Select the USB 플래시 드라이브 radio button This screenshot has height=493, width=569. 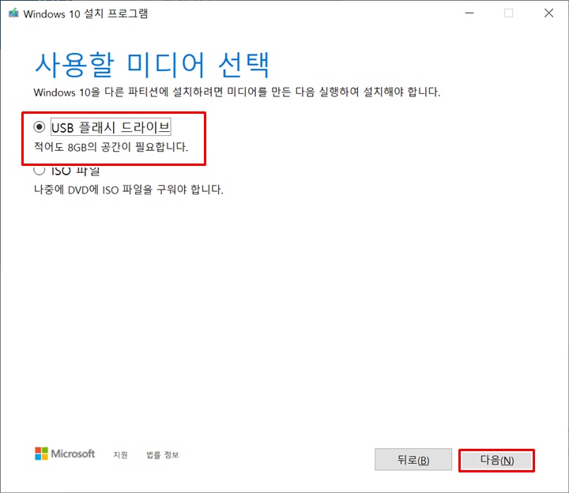click(x=40, y=127)
